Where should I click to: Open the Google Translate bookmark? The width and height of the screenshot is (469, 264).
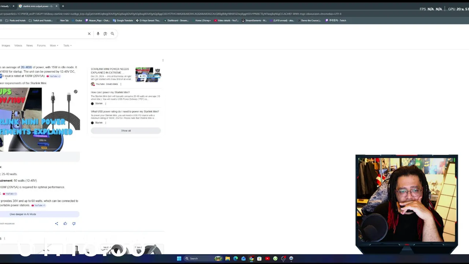point(123,21)
